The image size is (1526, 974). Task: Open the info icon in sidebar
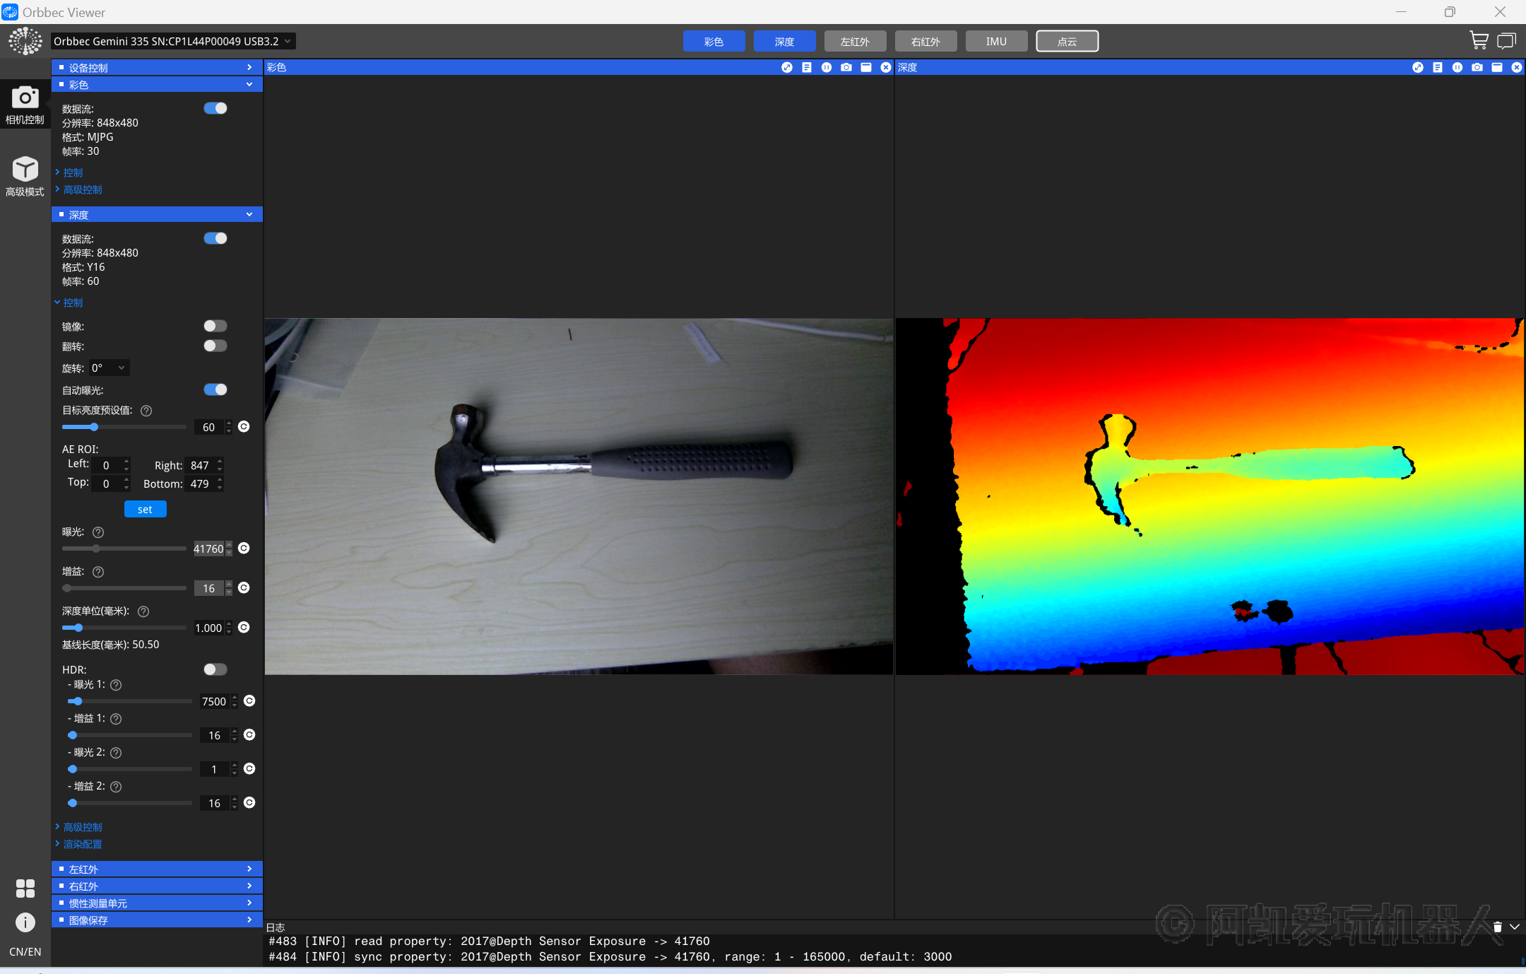tap(25, 922)
